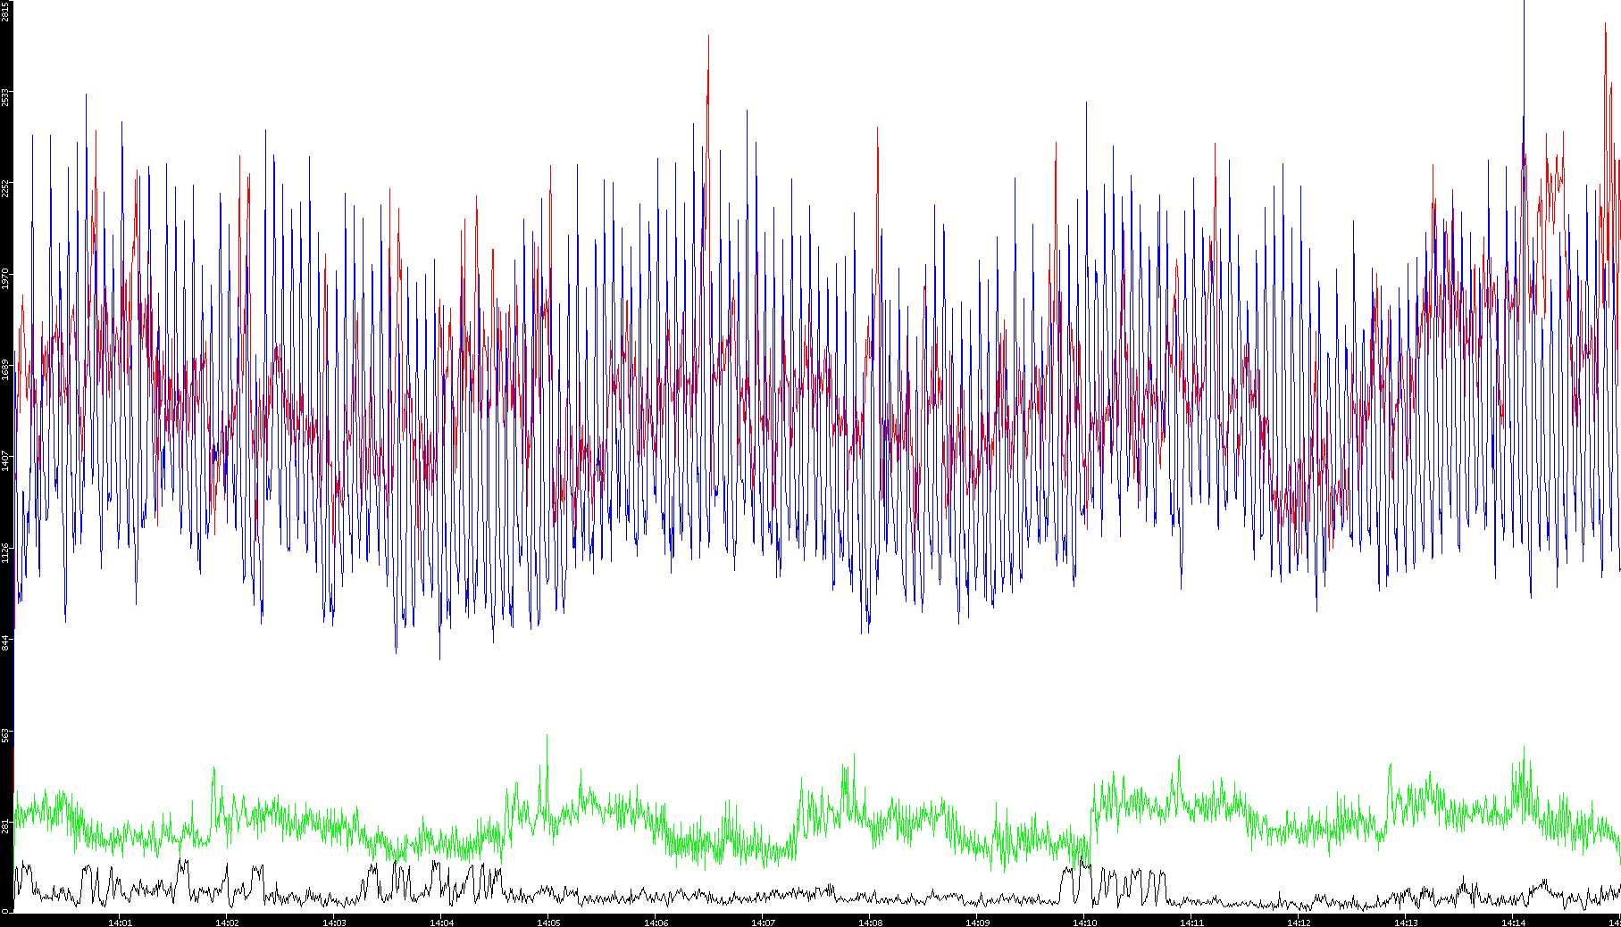Click the 14:03 time axis label
The image size is (1621, 927).
[334, 923]
